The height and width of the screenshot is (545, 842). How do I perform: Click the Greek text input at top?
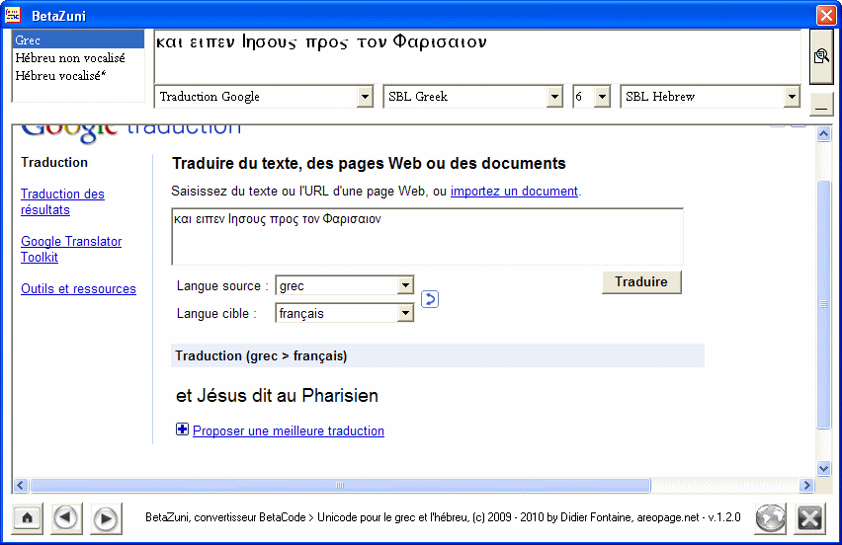click(x=477, y=56)
